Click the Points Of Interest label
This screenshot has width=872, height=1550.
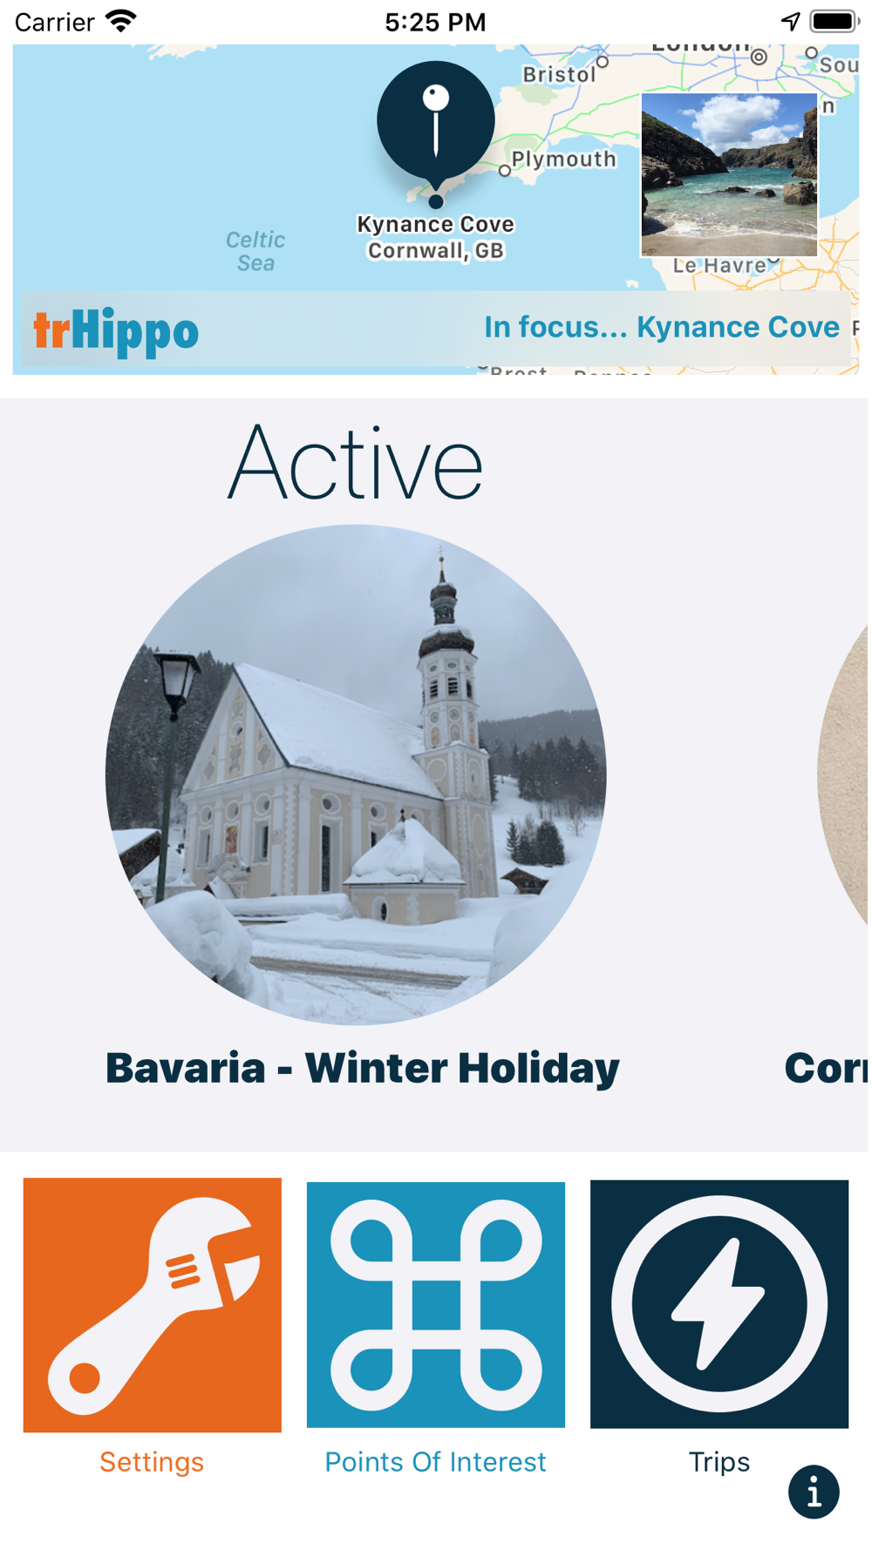[x=436, y=1462]
